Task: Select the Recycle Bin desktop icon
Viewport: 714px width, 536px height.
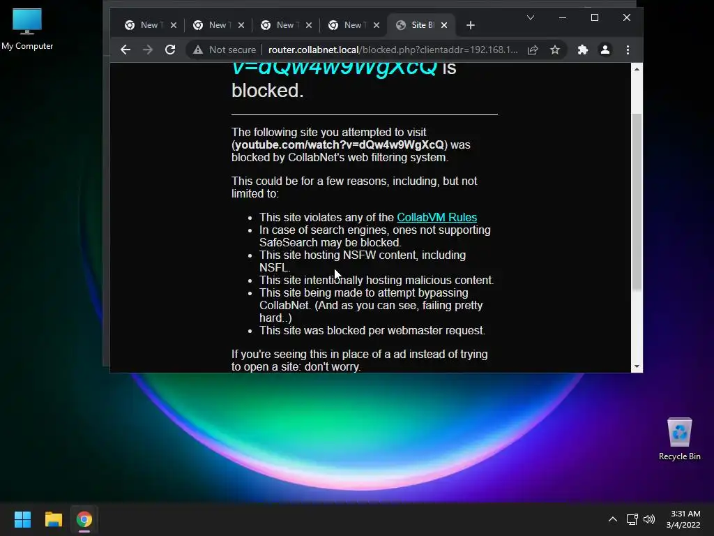Action: pos(679,439)
